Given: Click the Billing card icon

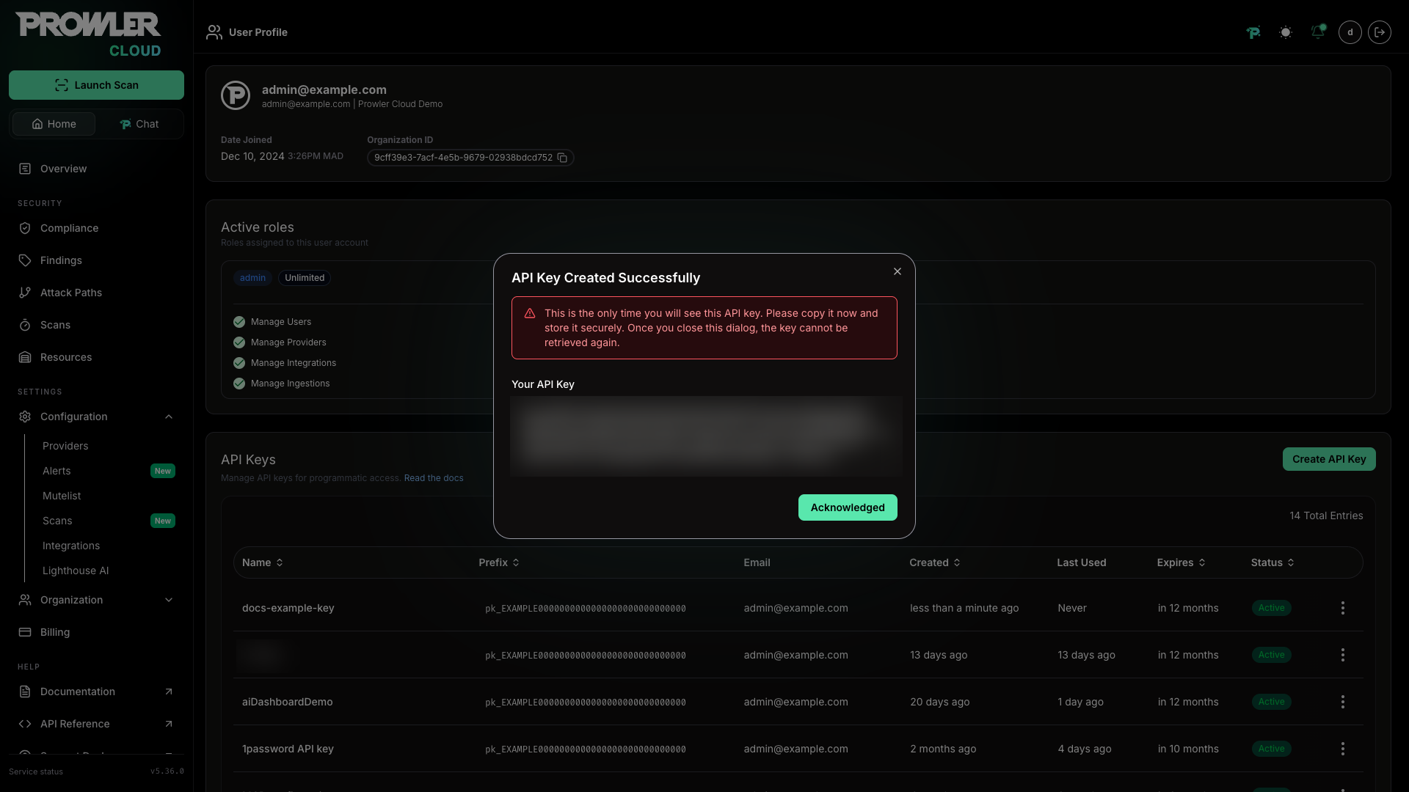Looking at the screenshot, I should 25,632.
